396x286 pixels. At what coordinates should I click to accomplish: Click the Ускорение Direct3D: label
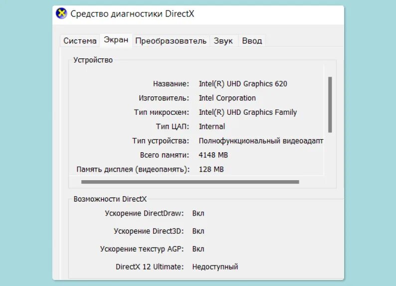(x=149, y=231)
